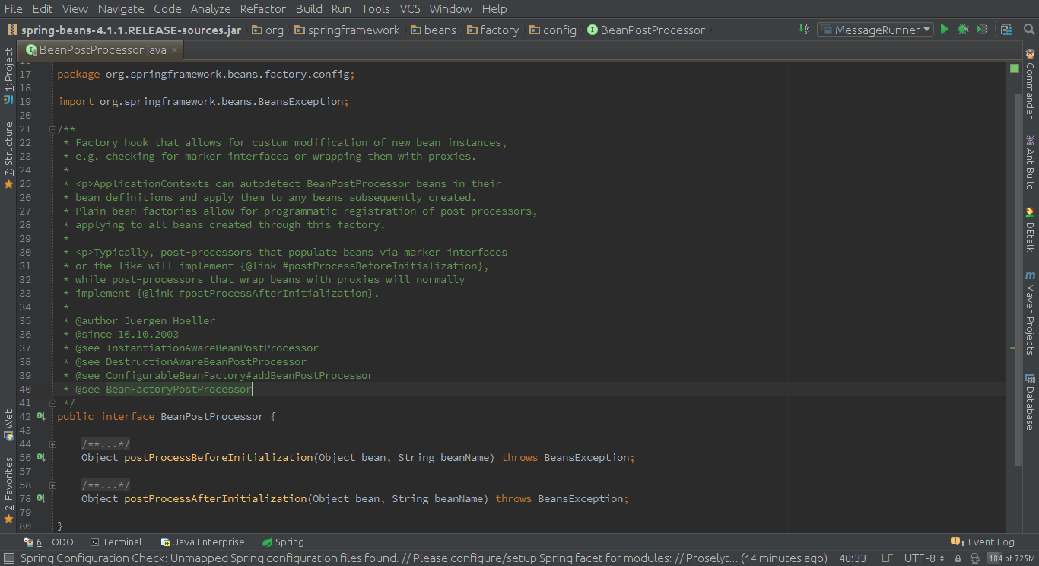This screenshot has width=1039, height=566.
Task: Expand folded Javadoc at line 44
Action: 52,444
